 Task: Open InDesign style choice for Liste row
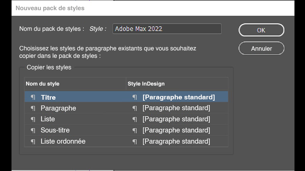[x=176, y=119]
